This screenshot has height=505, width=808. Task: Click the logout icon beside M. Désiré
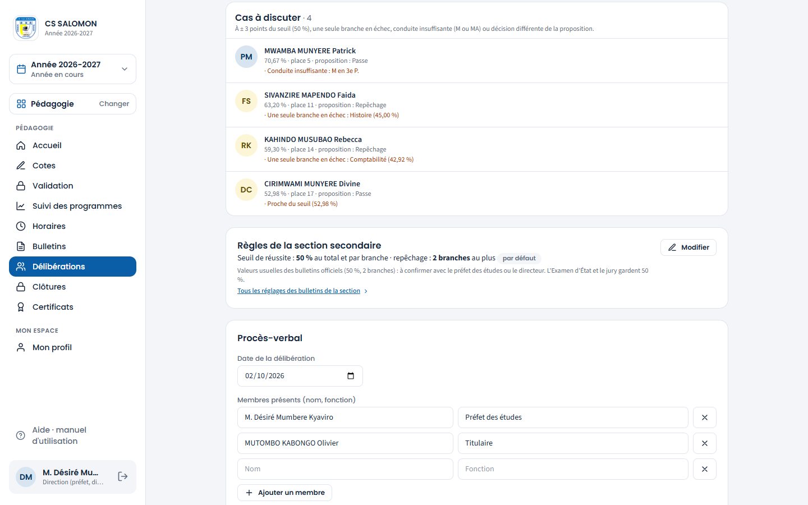tap(123, 476)
